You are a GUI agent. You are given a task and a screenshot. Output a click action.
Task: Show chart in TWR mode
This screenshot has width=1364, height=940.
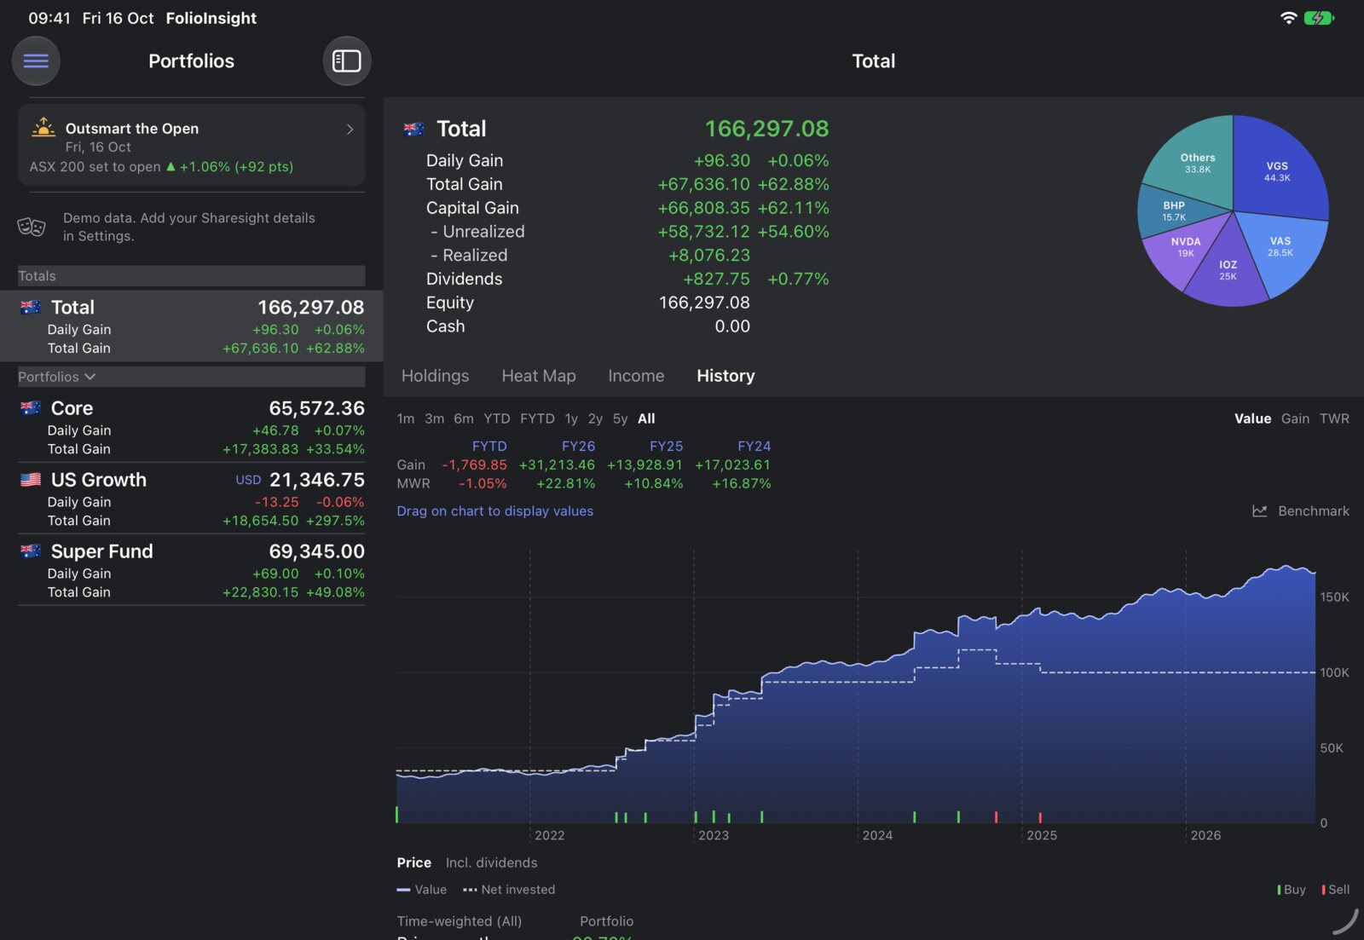pyautogui.click(x=1334, y=418)
